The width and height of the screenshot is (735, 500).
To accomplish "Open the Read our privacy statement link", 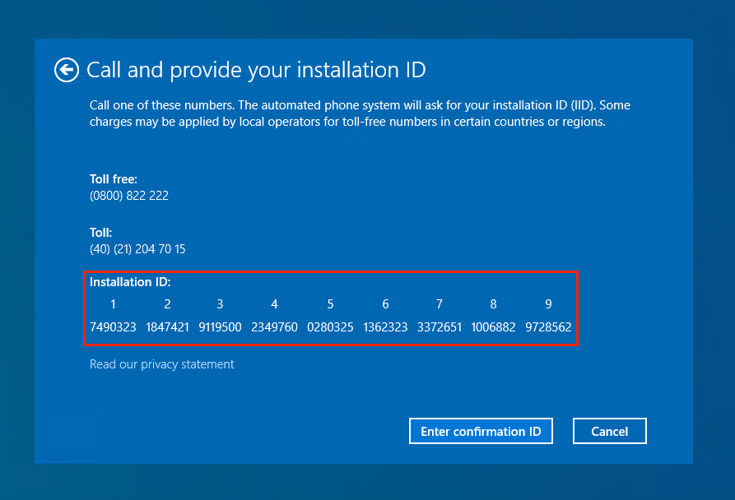I will 161,364.
